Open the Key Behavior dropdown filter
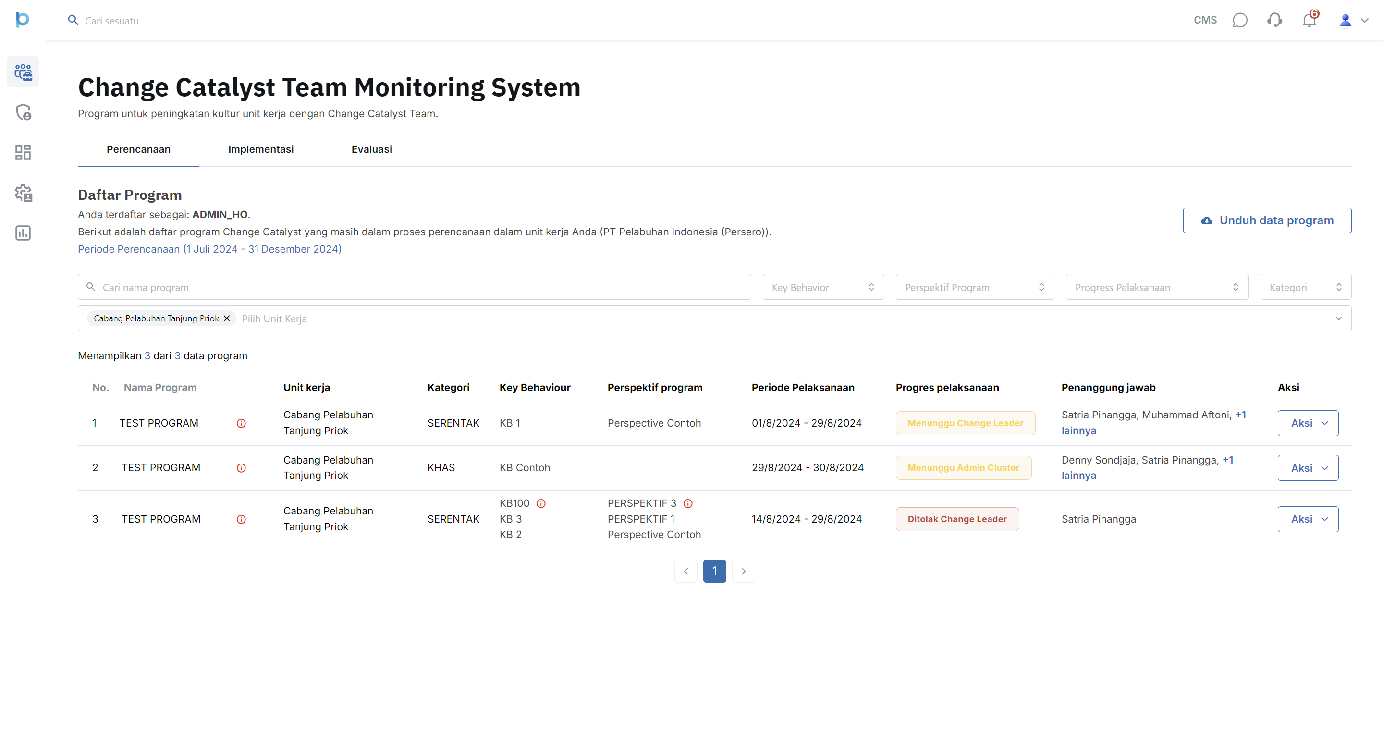The width and height of the screenshot is (1383, 733). click(x=822, y=287)
